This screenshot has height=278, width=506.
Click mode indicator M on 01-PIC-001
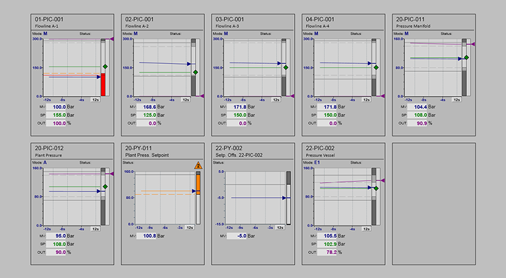[x=46, y=33]
